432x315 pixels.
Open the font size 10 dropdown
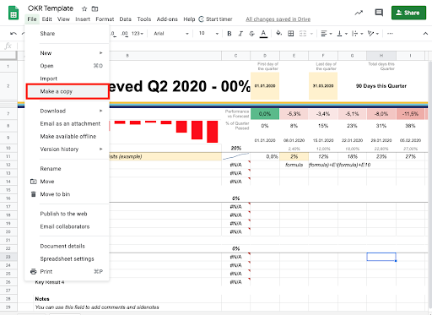pyautogui.click(x=208, y=34)
